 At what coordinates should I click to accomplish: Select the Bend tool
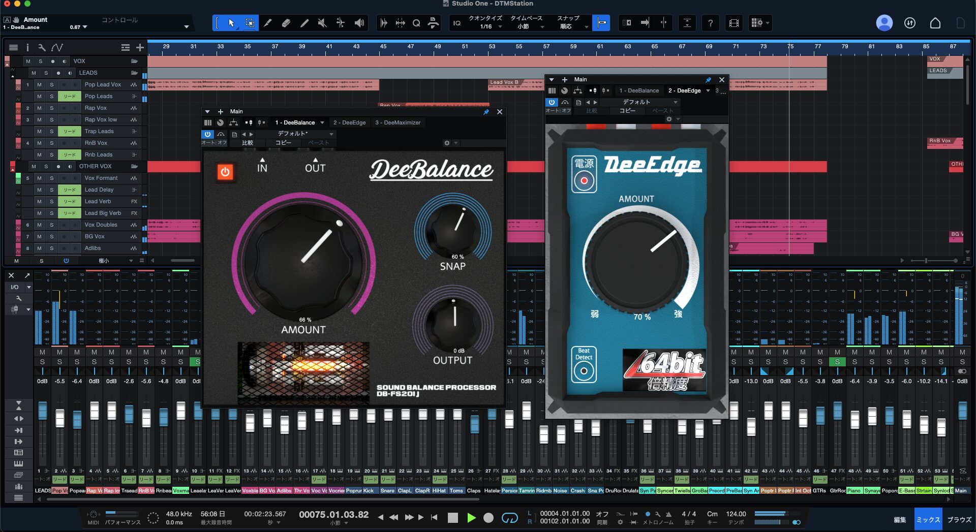pyautogui.click(x=341, y=23)
